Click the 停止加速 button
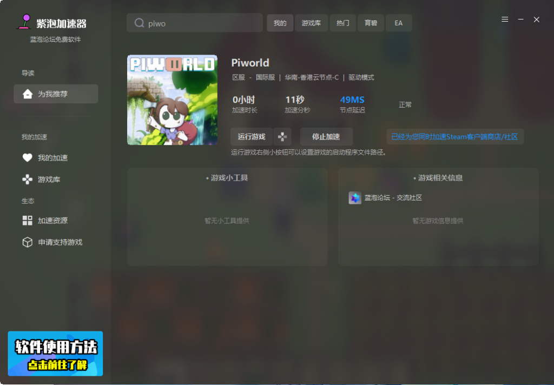The image size is (554, 385). click(x=326, y=137)
